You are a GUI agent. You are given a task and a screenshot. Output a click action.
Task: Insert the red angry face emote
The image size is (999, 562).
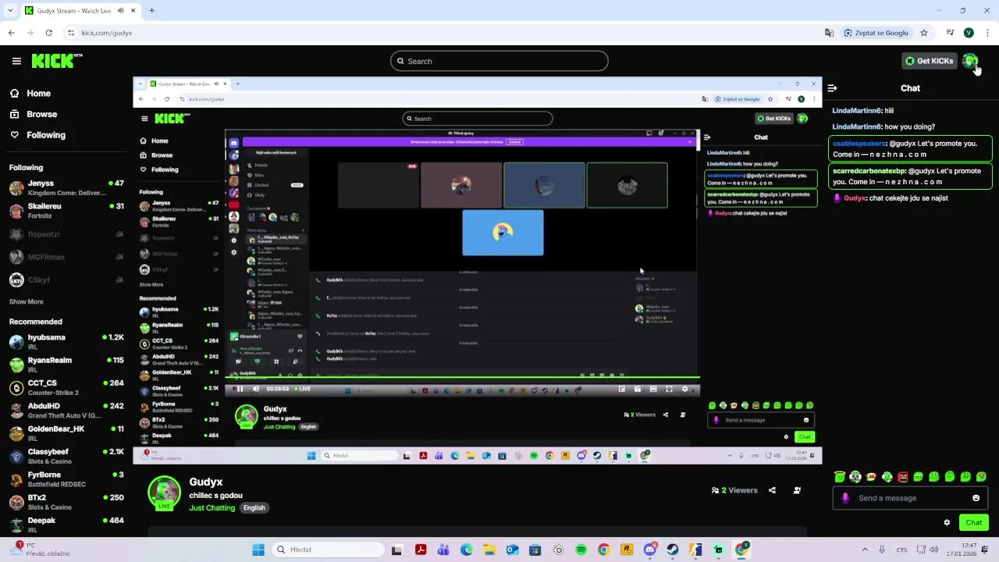pyautogui.click(x=903, y=476)
